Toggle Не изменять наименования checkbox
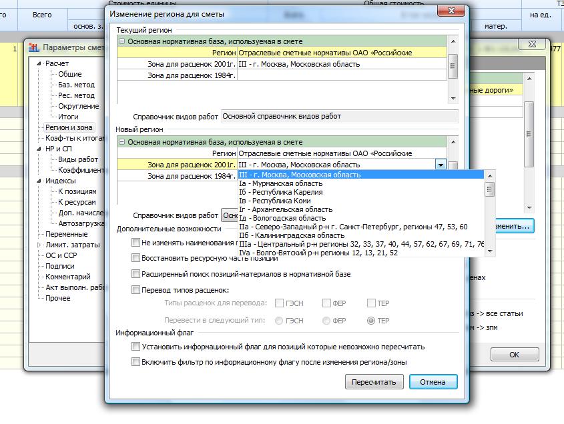564x424 pixels. click(x=135, y=243)
